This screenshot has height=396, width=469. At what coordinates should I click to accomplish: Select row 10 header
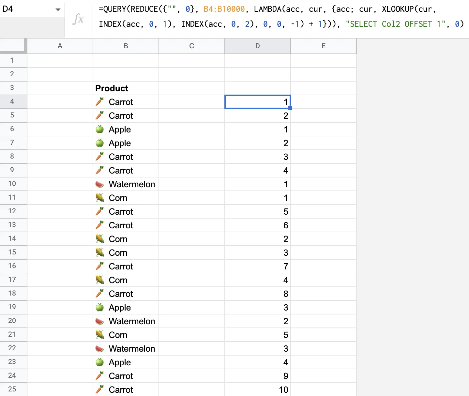12,184
